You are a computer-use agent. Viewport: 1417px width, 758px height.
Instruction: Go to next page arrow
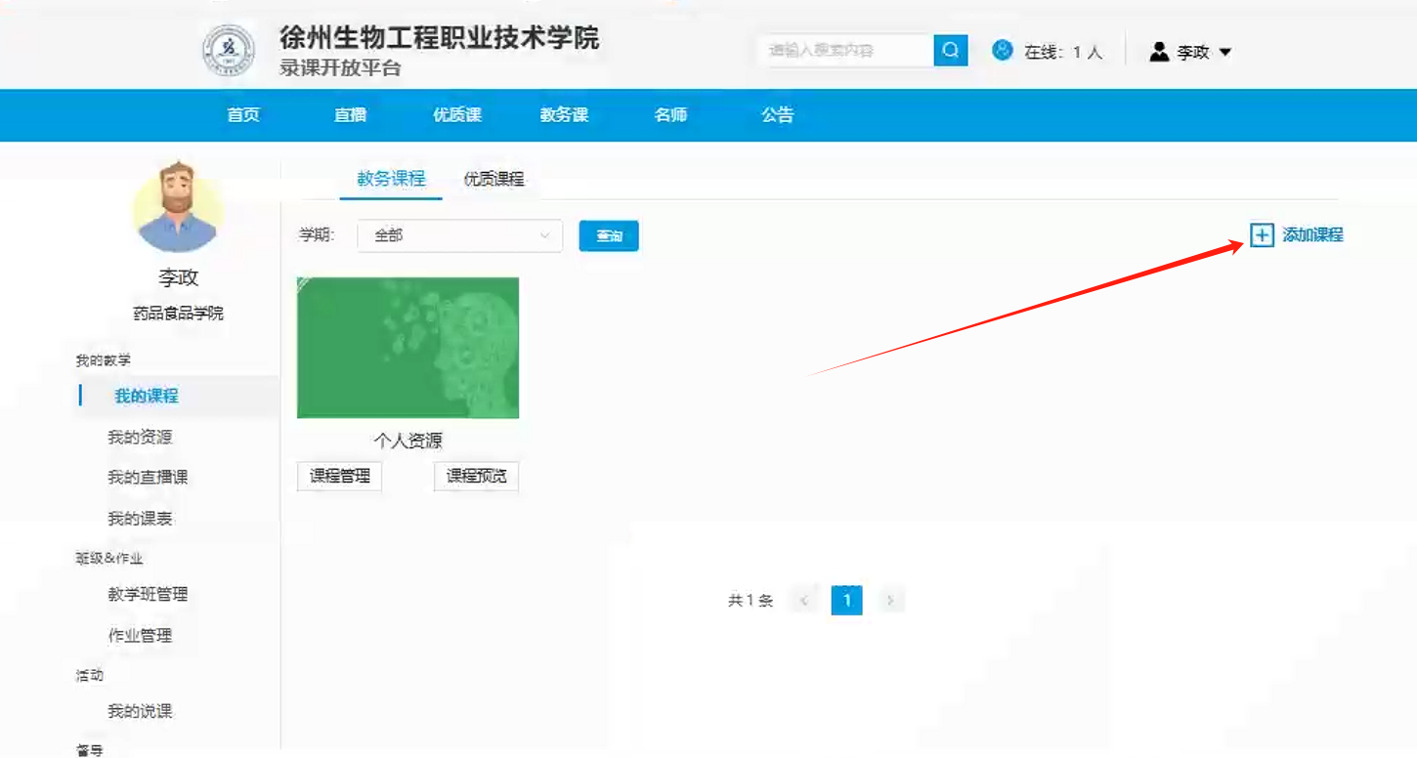(889, 600)
